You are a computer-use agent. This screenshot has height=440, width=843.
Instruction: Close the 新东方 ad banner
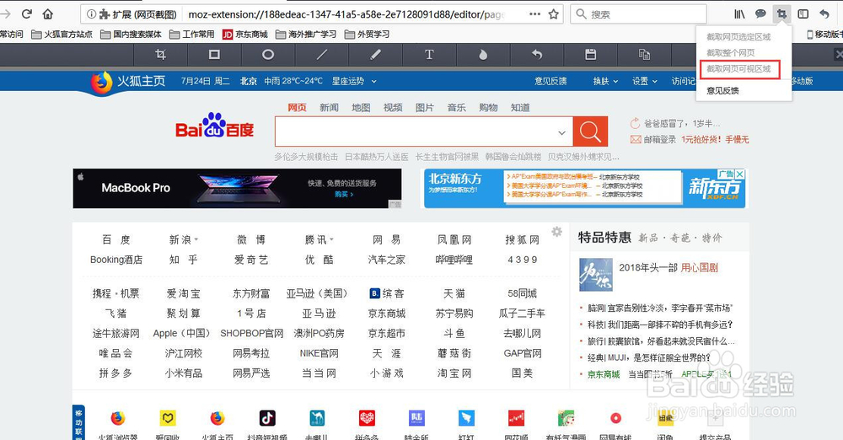click(740, 174)
